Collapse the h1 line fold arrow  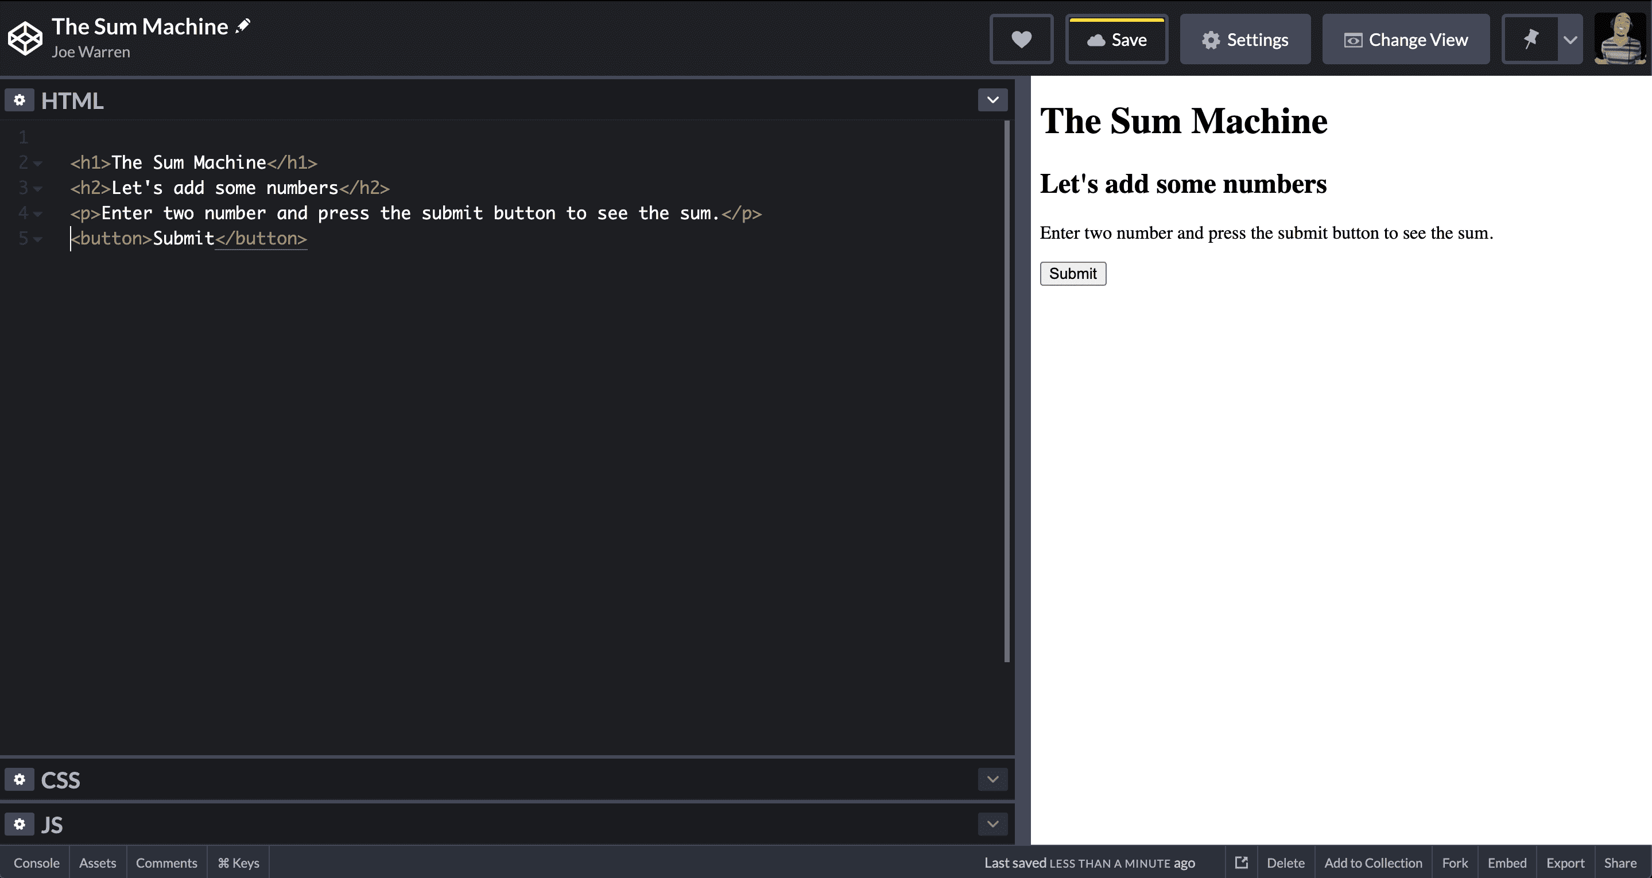[x=38, y=164]
